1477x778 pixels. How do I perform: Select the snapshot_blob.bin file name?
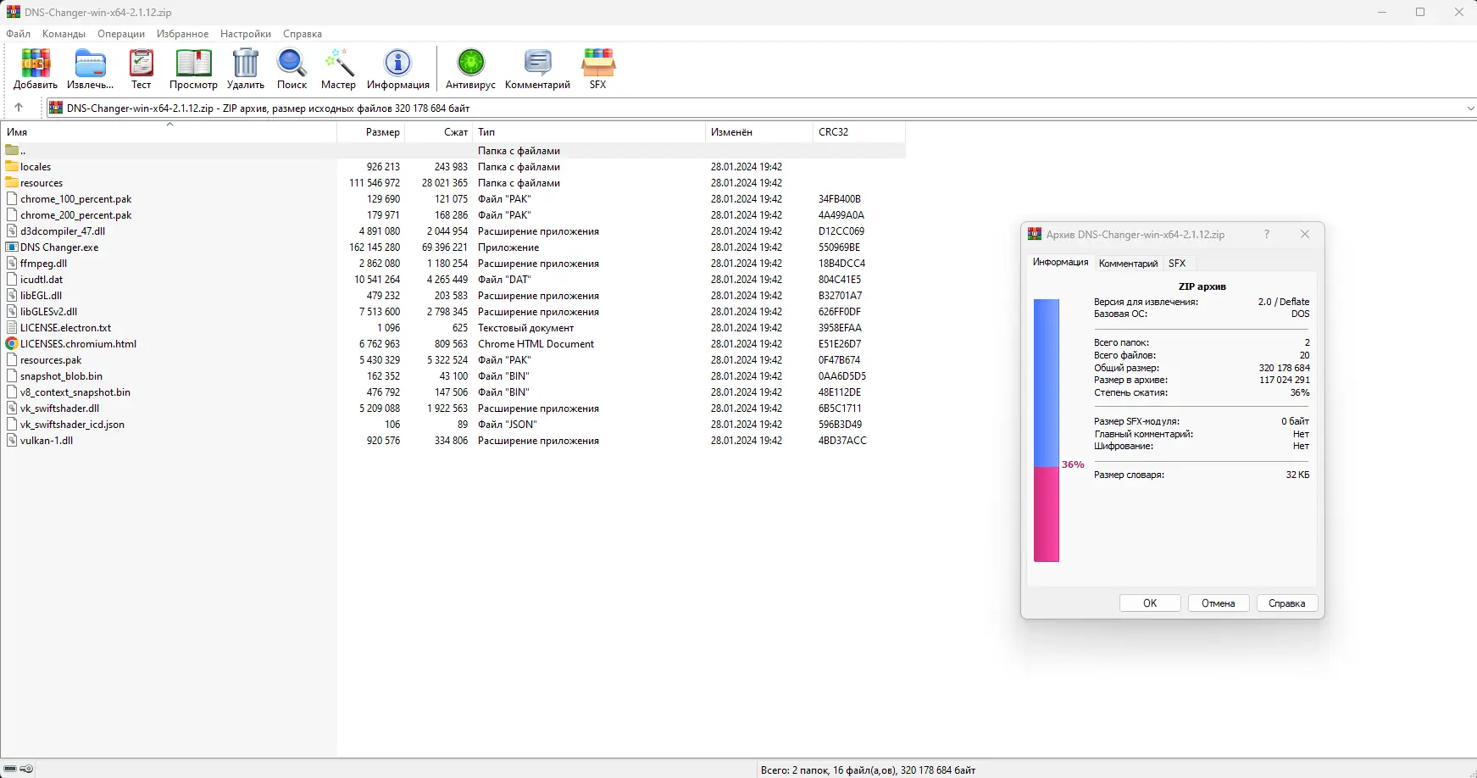tap(61, 375)
